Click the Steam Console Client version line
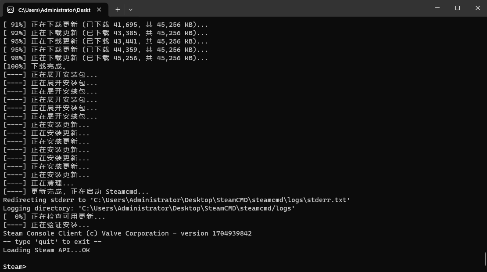This screenshot has height=272, width=487. coord(127,233)
